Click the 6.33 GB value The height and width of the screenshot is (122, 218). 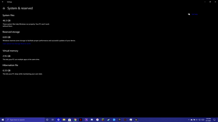pyautogui.click(x=6, y=70)
